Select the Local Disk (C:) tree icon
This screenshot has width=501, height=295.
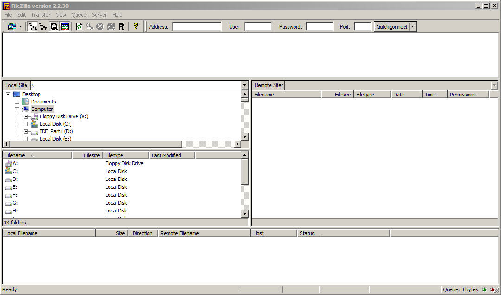click(34, 124)
